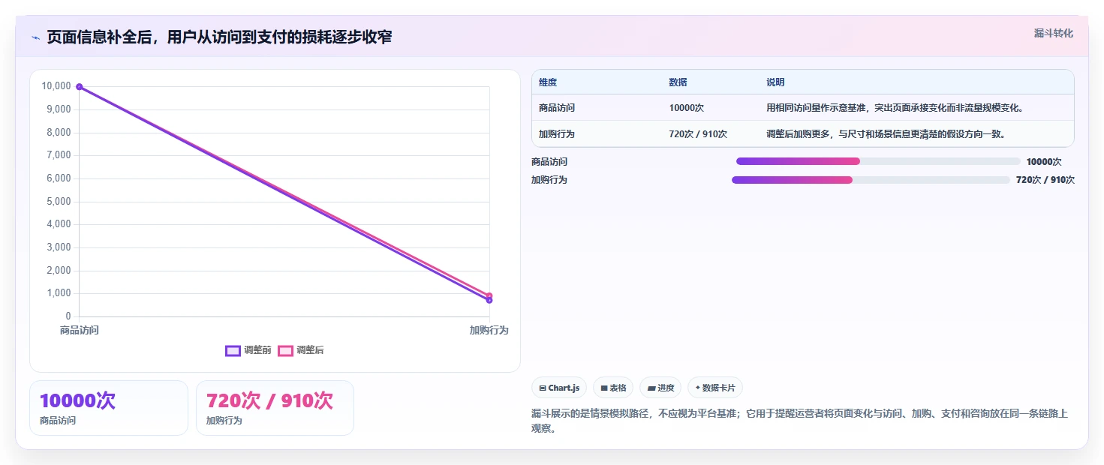Click the 商品访问 progress bar

pos(878,161)
